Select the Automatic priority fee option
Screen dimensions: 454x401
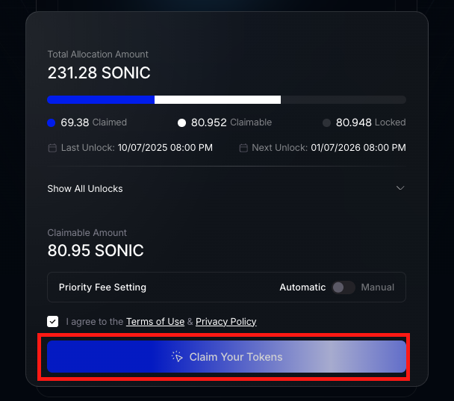[302, 287]
